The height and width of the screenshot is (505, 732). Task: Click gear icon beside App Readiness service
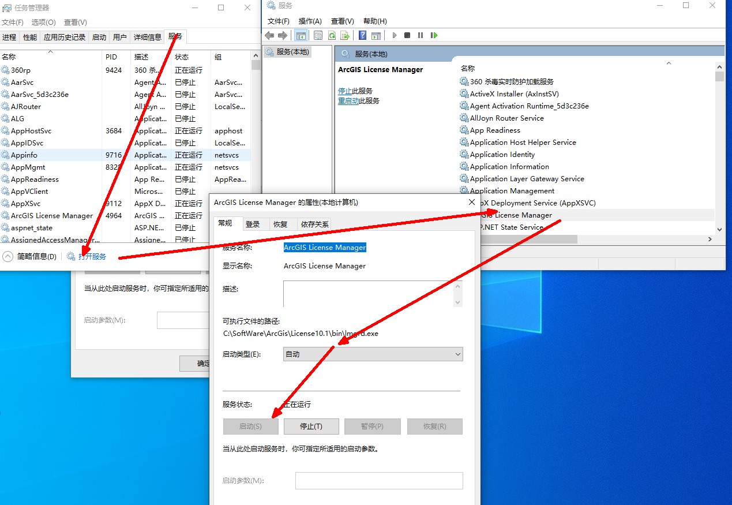[x=464, y=130]
